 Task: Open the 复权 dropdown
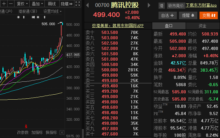[x=22, y=4]
